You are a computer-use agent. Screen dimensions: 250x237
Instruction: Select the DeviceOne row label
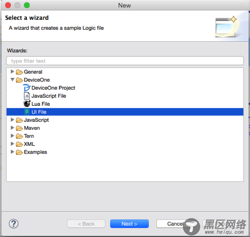(x=37, y=80)
